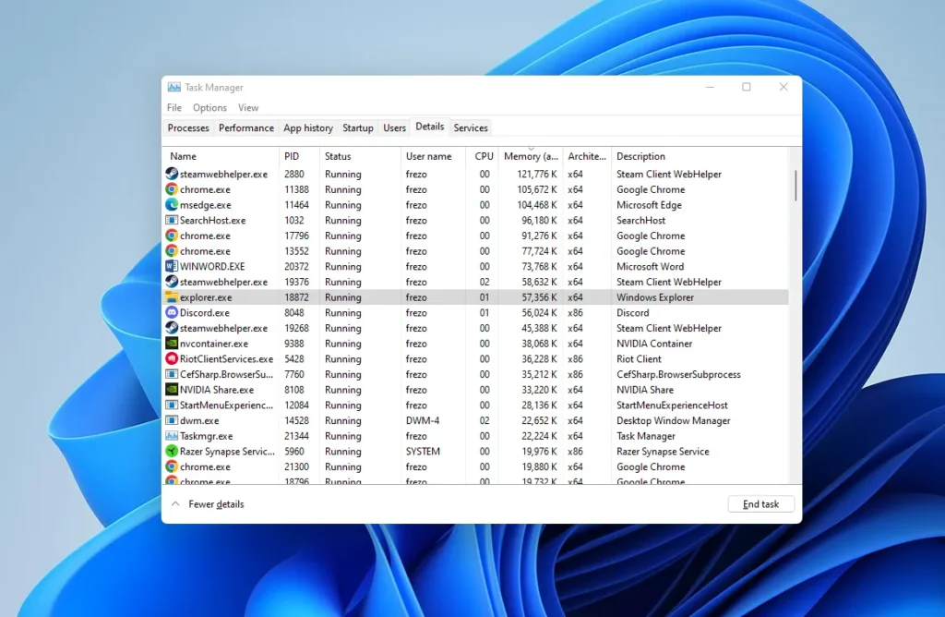Click the Taskmgr.exe process icon

(172, 436)
